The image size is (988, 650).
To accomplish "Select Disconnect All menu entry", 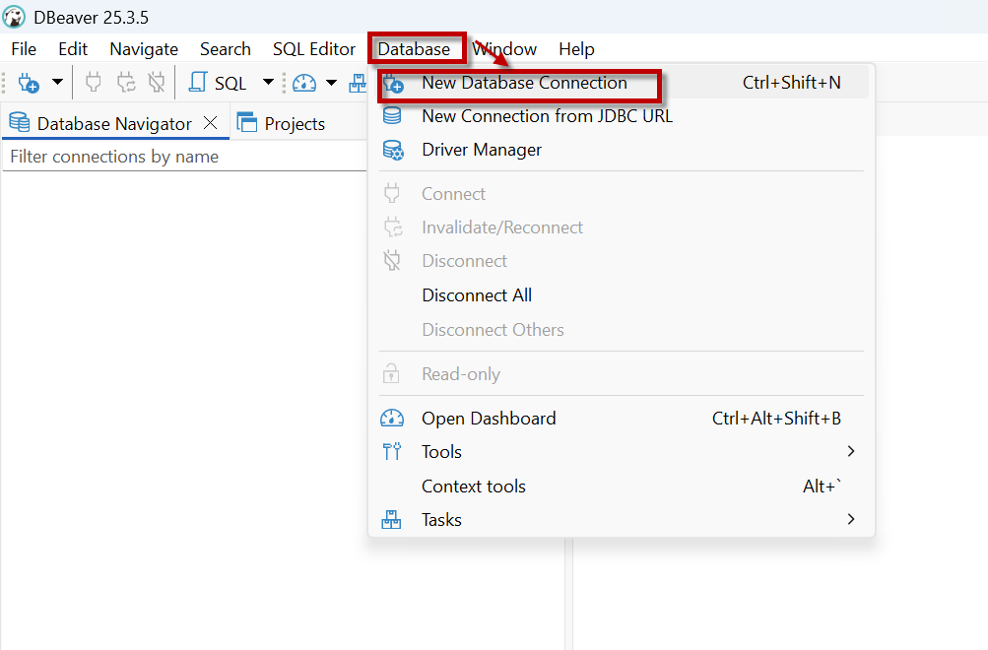I will coord(477,295).
